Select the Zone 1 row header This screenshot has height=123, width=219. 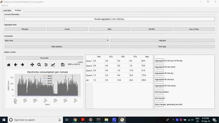point(89,61)
